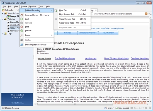
Task: Open the Help menu
Action: point(48,6)
